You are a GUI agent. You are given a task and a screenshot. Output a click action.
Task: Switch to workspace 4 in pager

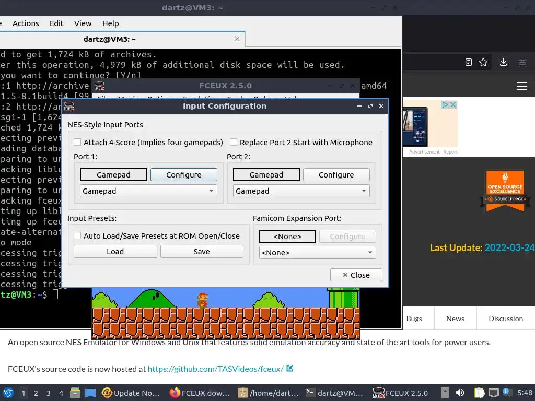point(61,393)
